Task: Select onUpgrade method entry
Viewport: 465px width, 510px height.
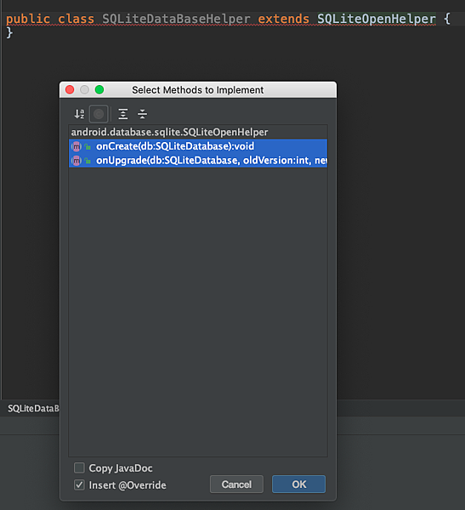Action: click(198, 161)
